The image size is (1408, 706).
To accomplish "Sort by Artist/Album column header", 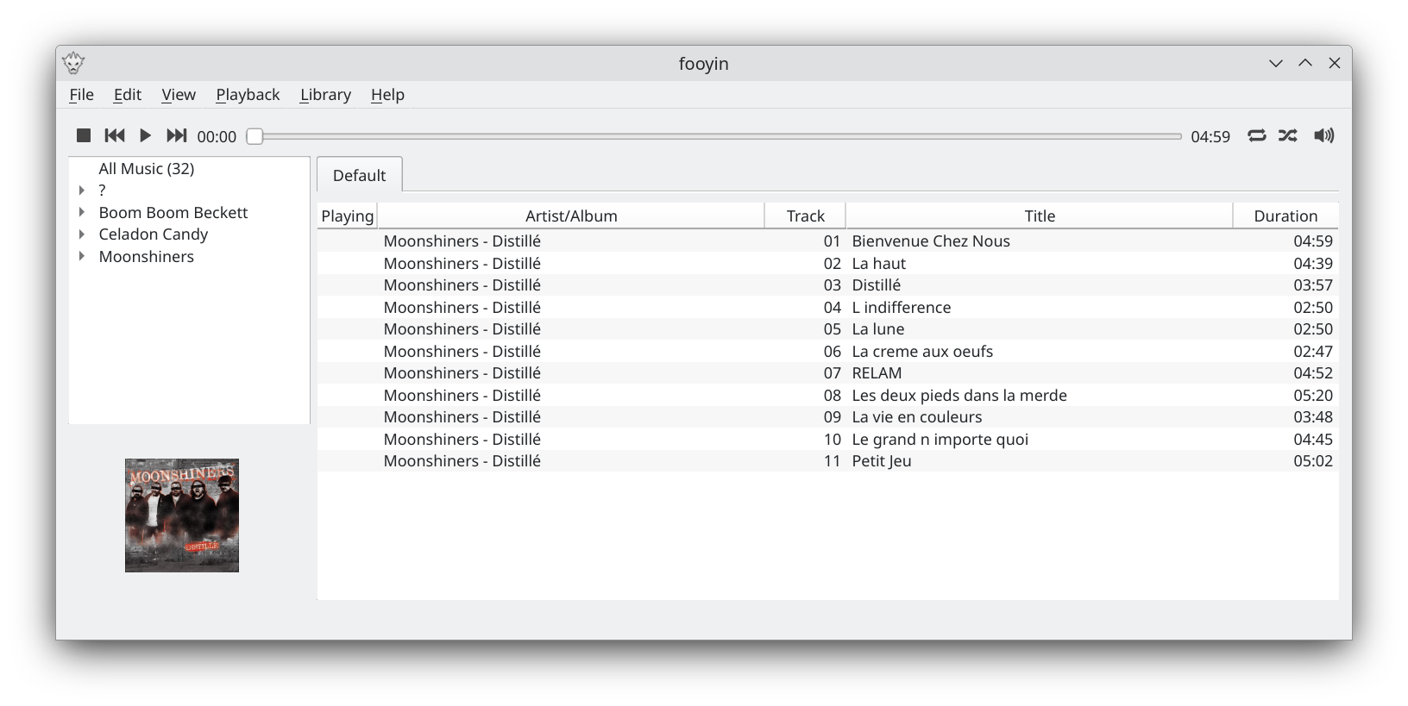I will (571, 216).
